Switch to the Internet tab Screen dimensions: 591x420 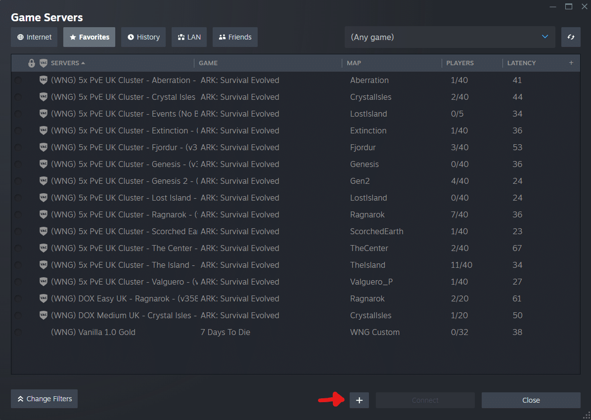[34, 37]
